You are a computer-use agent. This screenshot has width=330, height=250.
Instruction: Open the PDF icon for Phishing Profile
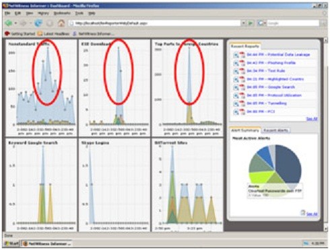pyautogui.click(x=242, y=63)
